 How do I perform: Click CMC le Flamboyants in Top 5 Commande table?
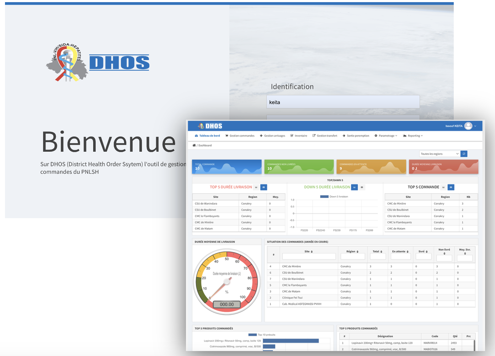pyautogui.click(x=400, y=222)
